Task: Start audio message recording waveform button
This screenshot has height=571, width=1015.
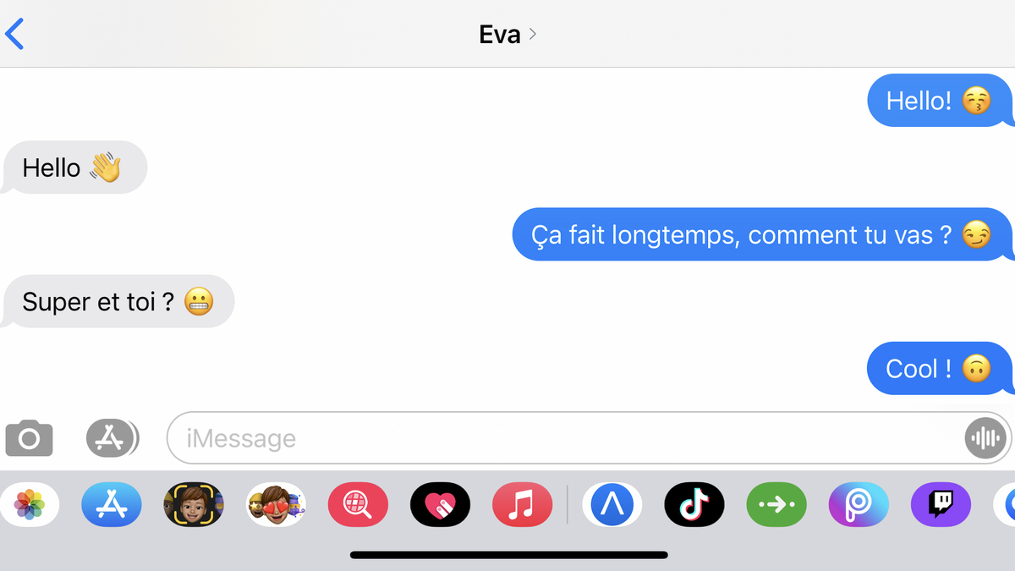Action: click(x=985, y=438)
